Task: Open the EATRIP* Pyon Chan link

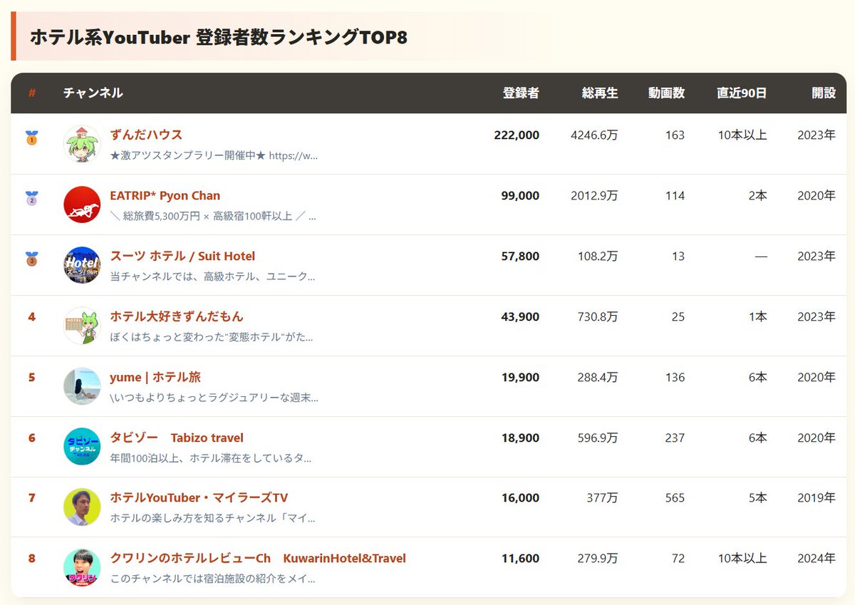Action: click(x=165, y=195)
